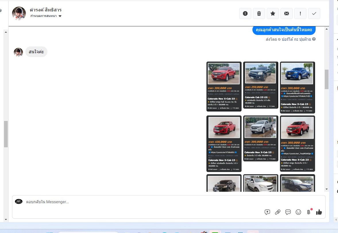Viewport: 338px width, 233px height.
Task: Click the envelope mark-unread icon
Action: 286,13
